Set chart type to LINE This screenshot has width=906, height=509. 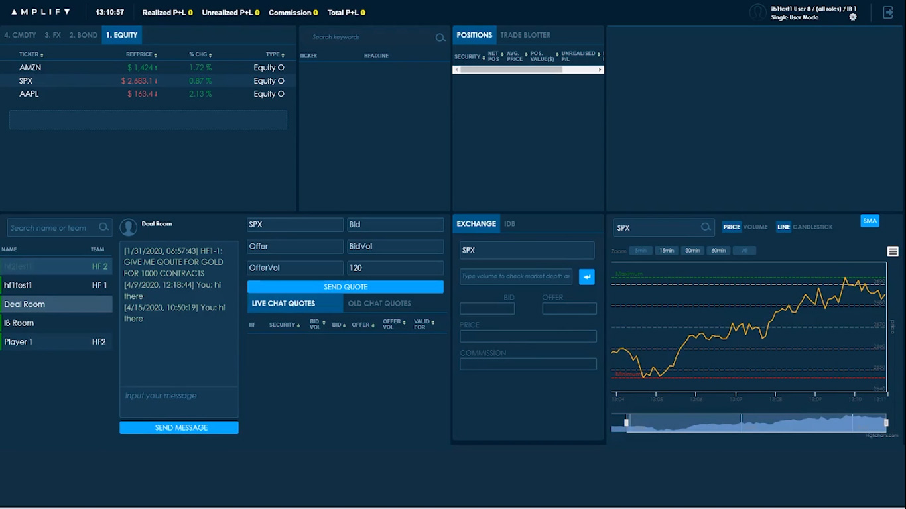coord(784,227)
